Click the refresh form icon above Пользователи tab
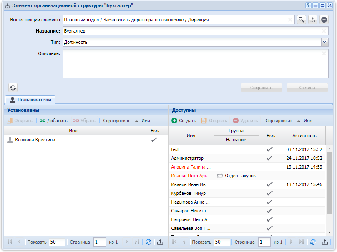The width and height of the screenshot is (337, 252). tap(13, 88)
